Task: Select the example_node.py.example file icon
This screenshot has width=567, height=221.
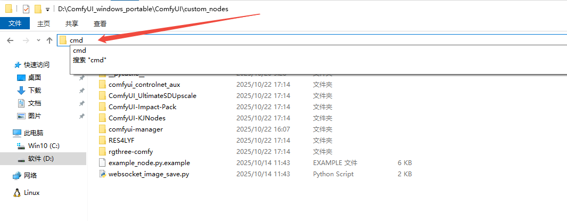Action: 103,163
